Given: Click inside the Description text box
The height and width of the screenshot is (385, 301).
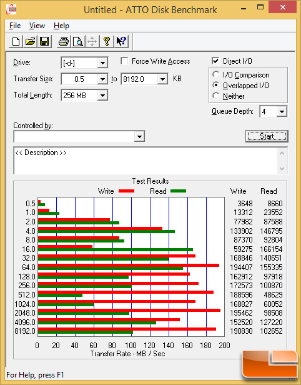Looking at the screenshot, I should [x=146, y=161].
